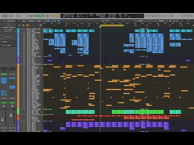Open the secondary tool menu
The image size is (194, 145).
coord(107,21)
